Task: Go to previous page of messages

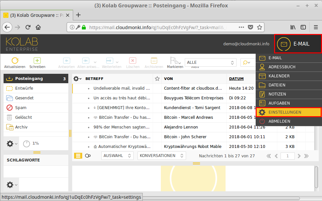Action: click(x=276, y=156)
